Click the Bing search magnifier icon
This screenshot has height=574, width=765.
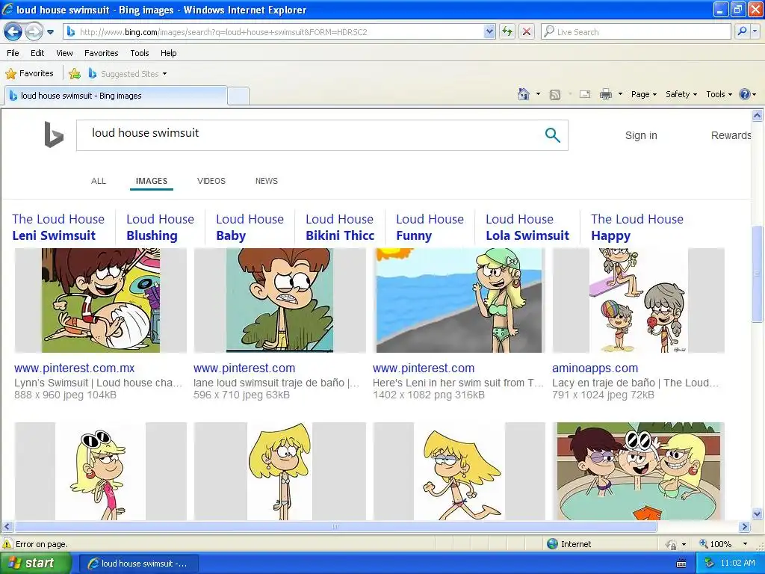(552, 135)
